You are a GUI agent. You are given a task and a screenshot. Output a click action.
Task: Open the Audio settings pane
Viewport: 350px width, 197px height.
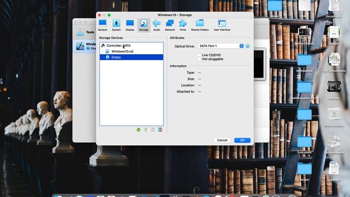(157, 25)
